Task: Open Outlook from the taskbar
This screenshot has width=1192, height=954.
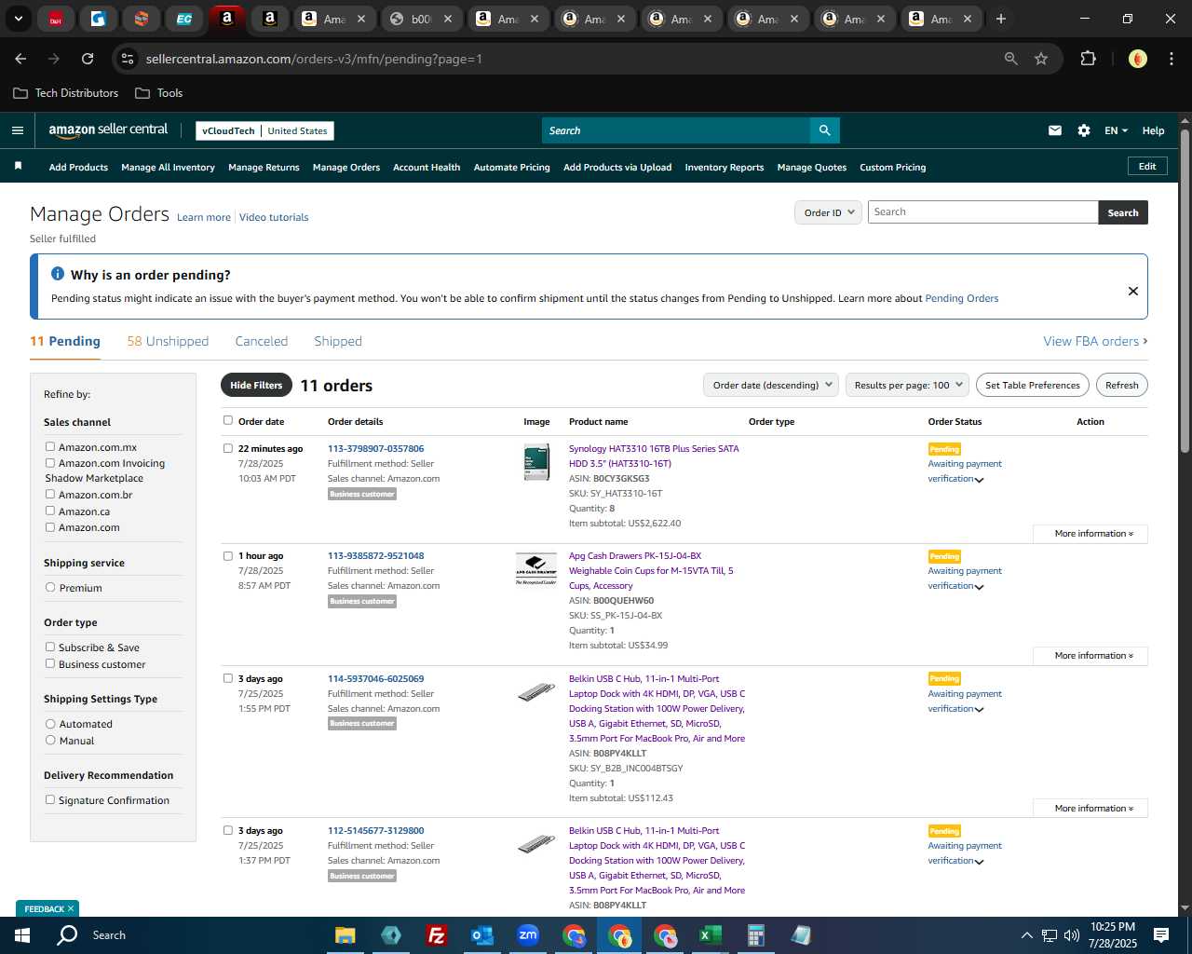Action: [x=481, y=934]
